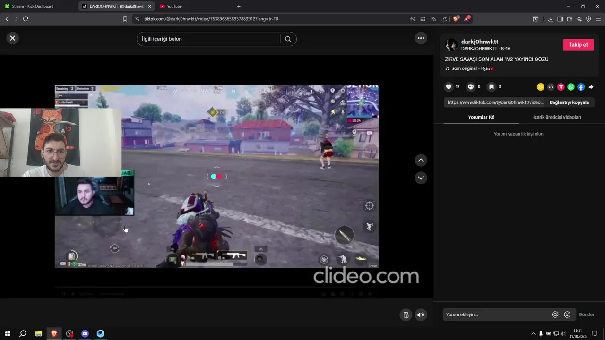Share the video on Facebook
The width and height of the screenshot is (605, 340).
pos(581,87)
